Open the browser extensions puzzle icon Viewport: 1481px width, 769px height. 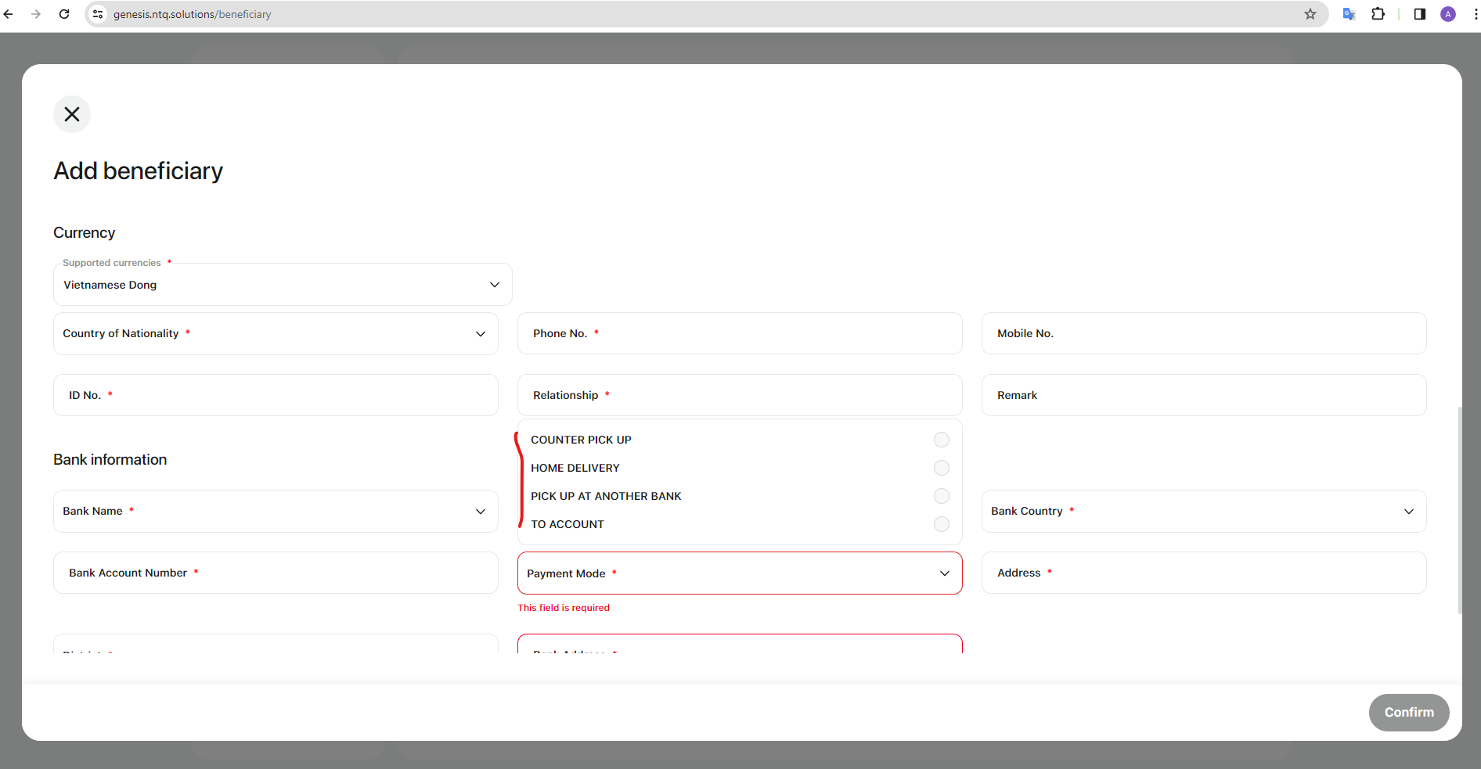(x=1378, y=14)
